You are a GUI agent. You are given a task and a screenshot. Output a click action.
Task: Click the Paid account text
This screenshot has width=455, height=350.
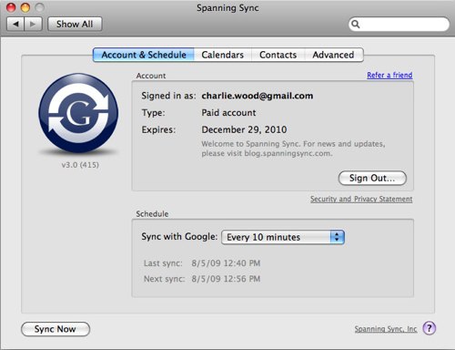pos(228,113)
